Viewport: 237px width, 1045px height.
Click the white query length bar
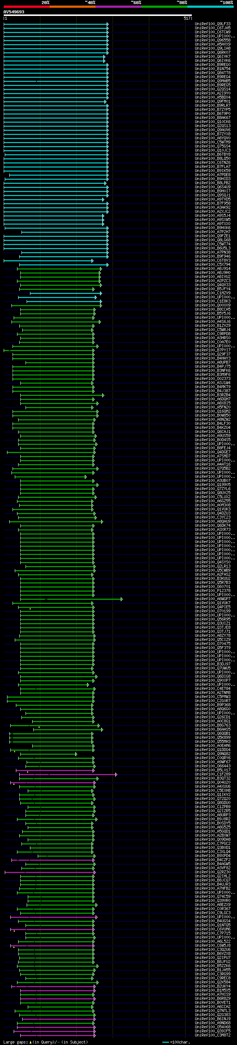(98, 16)
